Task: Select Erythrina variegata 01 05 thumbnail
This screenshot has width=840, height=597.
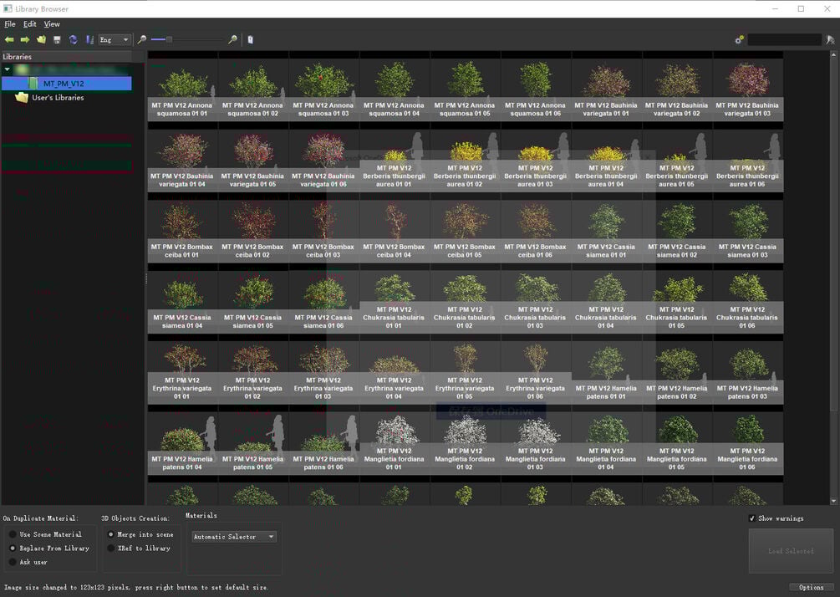Action: pos(465,372)
